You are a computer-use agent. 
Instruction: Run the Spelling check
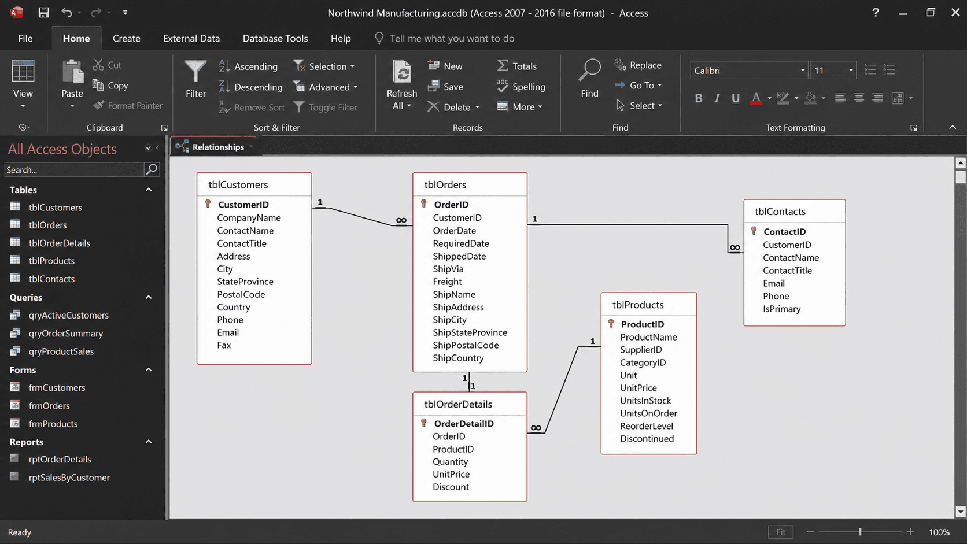click(521, 86)
